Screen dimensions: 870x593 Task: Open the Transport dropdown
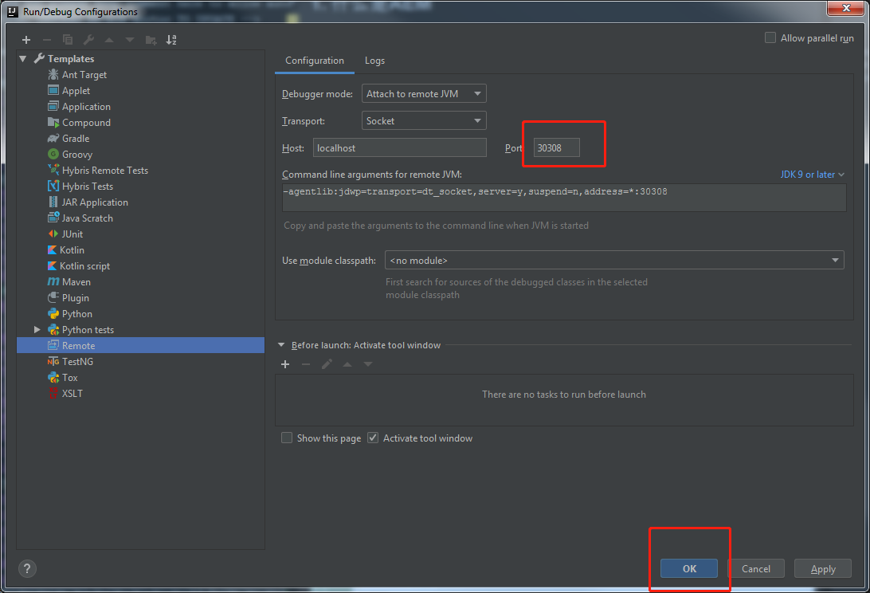pyautogui.click(x=424, y=120)
